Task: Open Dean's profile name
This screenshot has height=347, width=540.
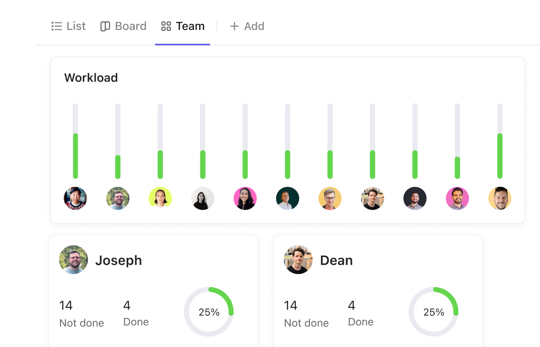Action: pyautogui.click(x=337, y=260)
